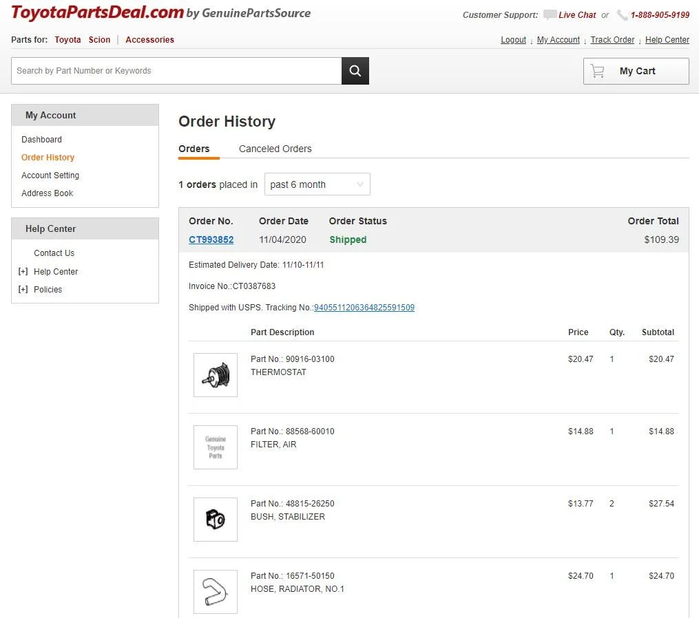This screenshot has width=699, height=618.
Task: Click the HOSE, RADIATOR, NO.1 description
Action: 298,588
